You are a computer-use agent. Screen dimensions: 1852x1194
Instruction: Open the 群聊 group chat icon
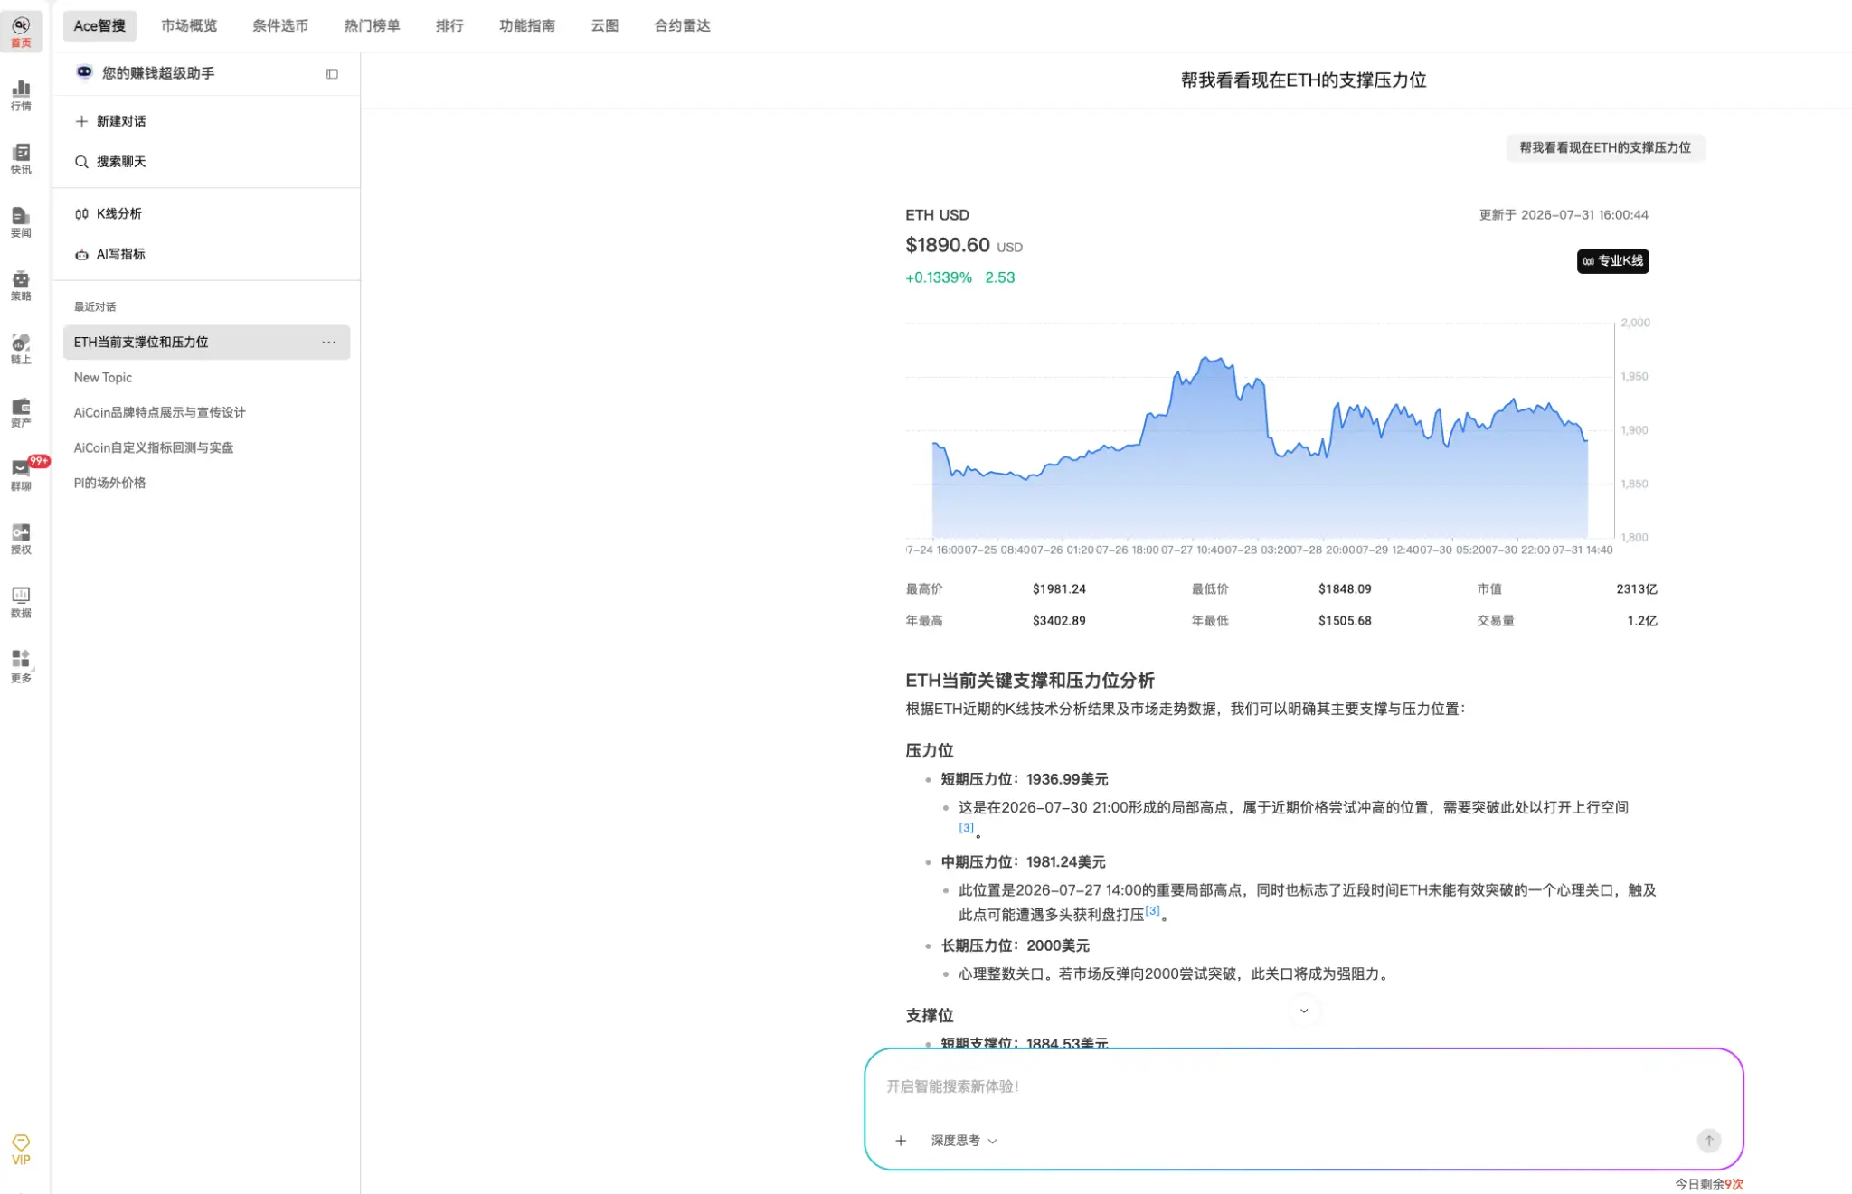click(21, 475)
